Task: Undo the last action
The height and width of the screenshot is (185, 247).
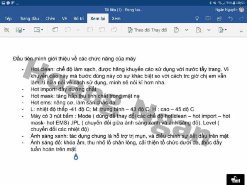Action: click(230, 18)
